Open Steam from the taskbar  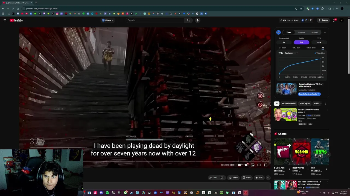pyautogui.click(x=131, y=193)
